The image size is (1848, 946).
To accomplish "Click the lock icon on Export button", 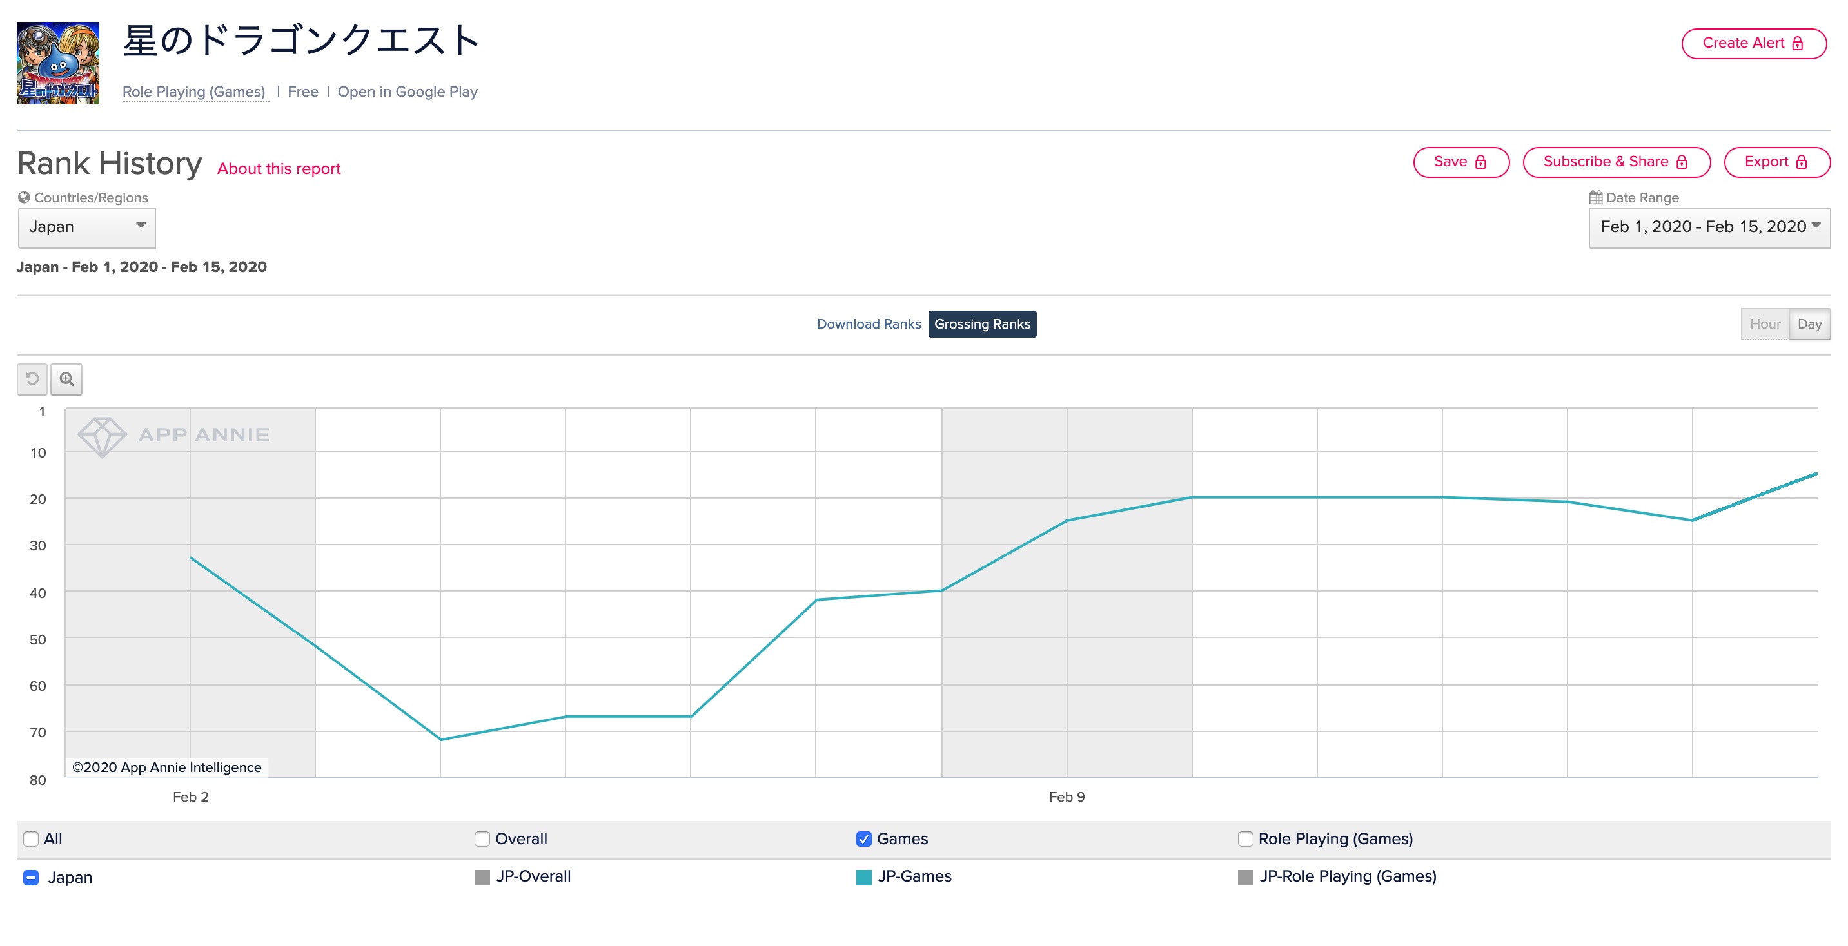I will (x=1802, y=162).
